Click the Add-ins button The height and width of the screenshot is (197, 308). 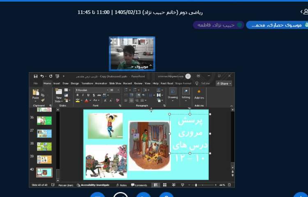199,94
